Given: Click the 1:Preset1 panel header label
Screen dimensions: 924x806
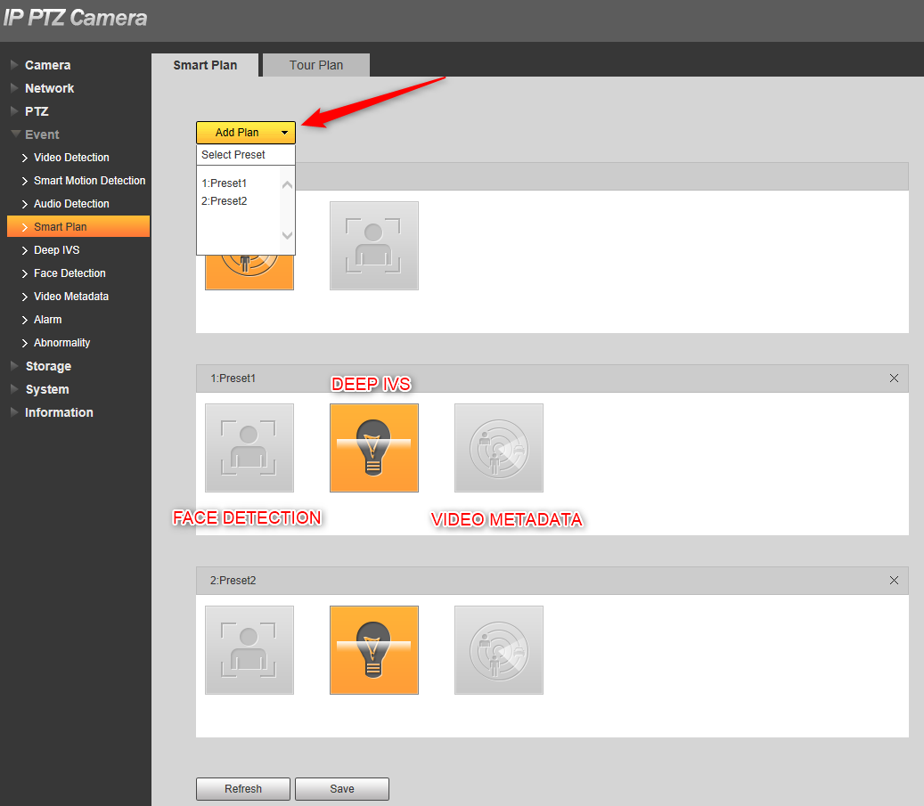Looking at the screenshot, I should click(233, 379).
